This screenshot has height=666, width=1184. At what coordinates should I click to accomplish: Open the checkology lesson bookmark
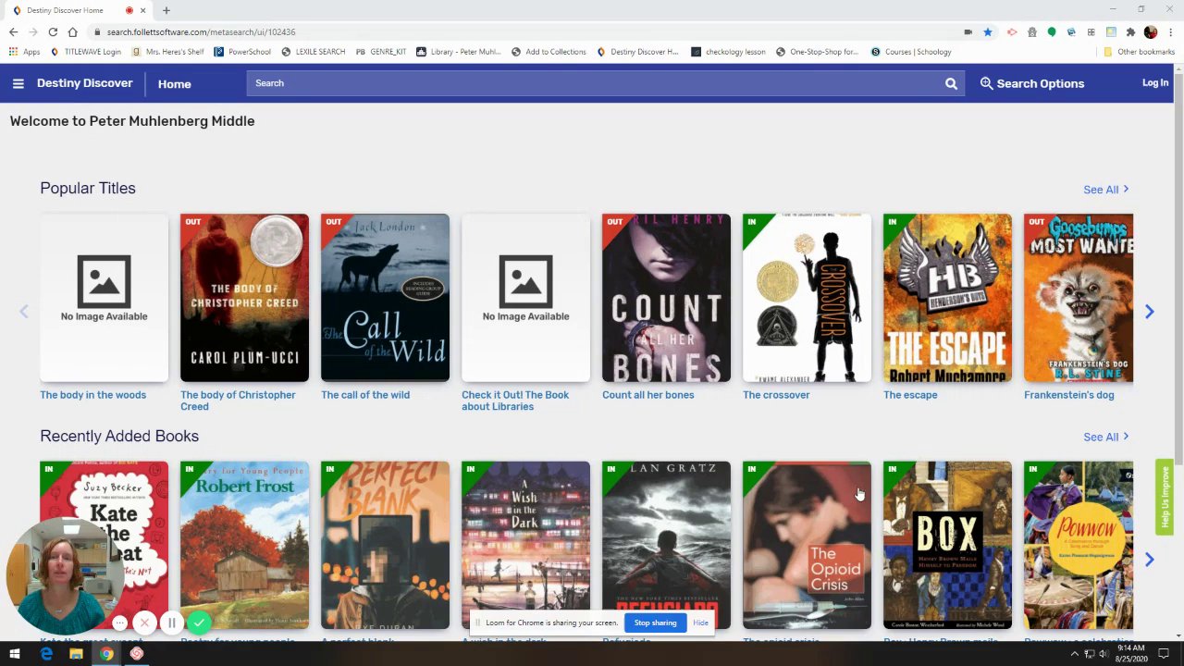pos(729,52)
